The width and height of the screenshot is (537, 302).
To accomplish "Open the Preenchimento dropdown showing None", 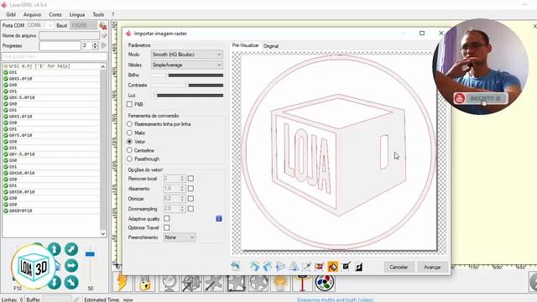I will (x=180, y=237).
